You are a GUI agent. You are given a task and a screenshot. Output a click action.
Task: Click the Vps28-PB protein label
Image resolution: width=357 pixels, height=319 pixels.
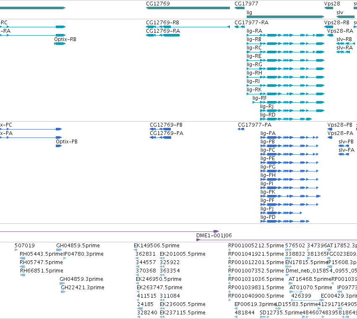coord(340,125)
